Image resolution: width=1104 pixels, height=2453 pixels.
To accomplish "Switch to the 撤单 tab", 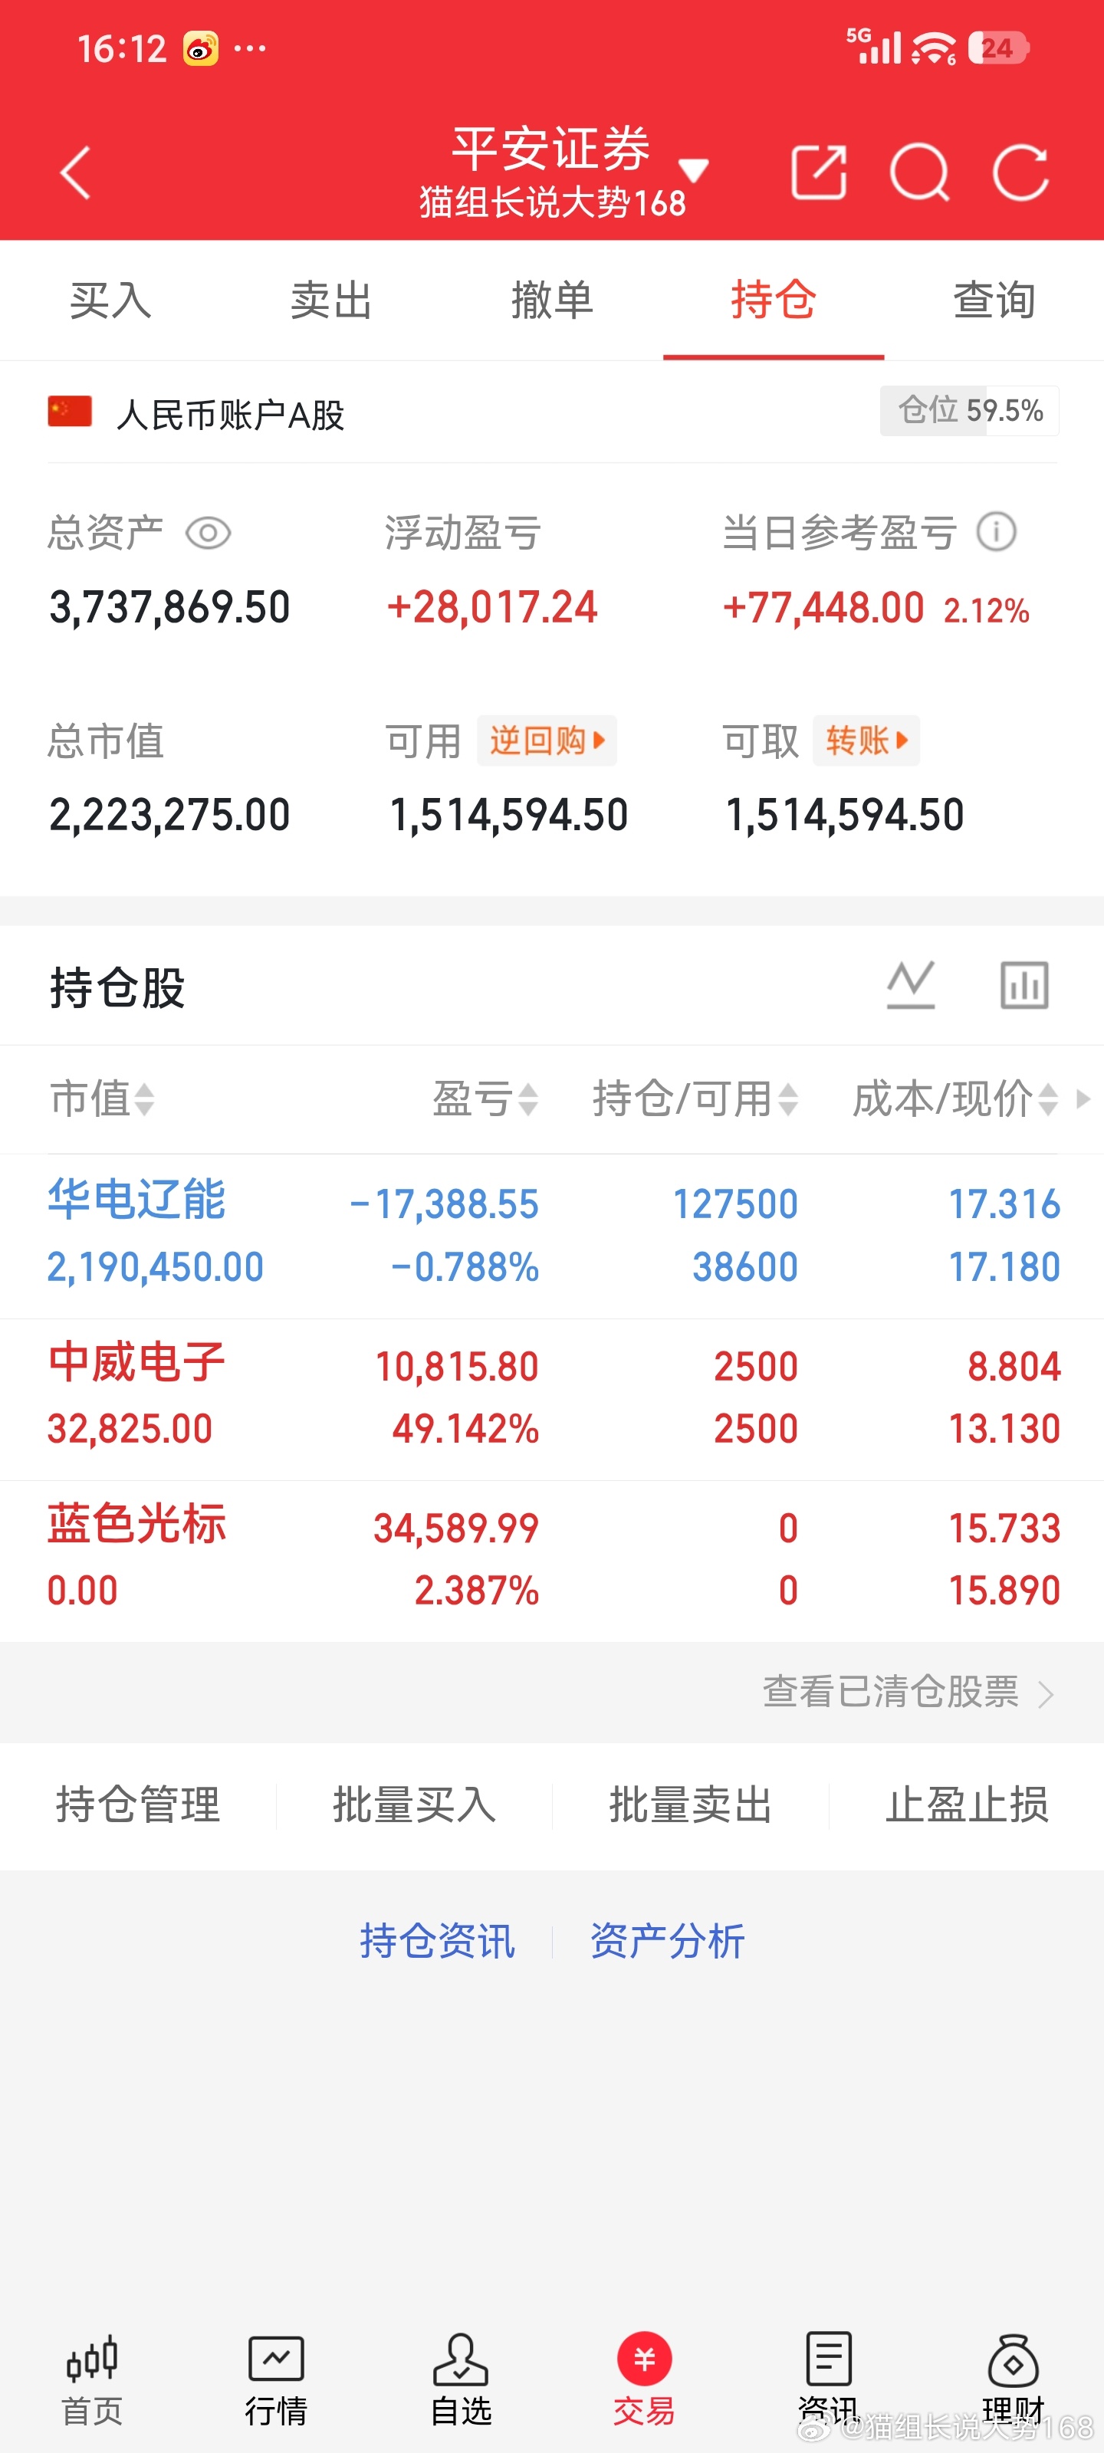I will pos(553,300).
